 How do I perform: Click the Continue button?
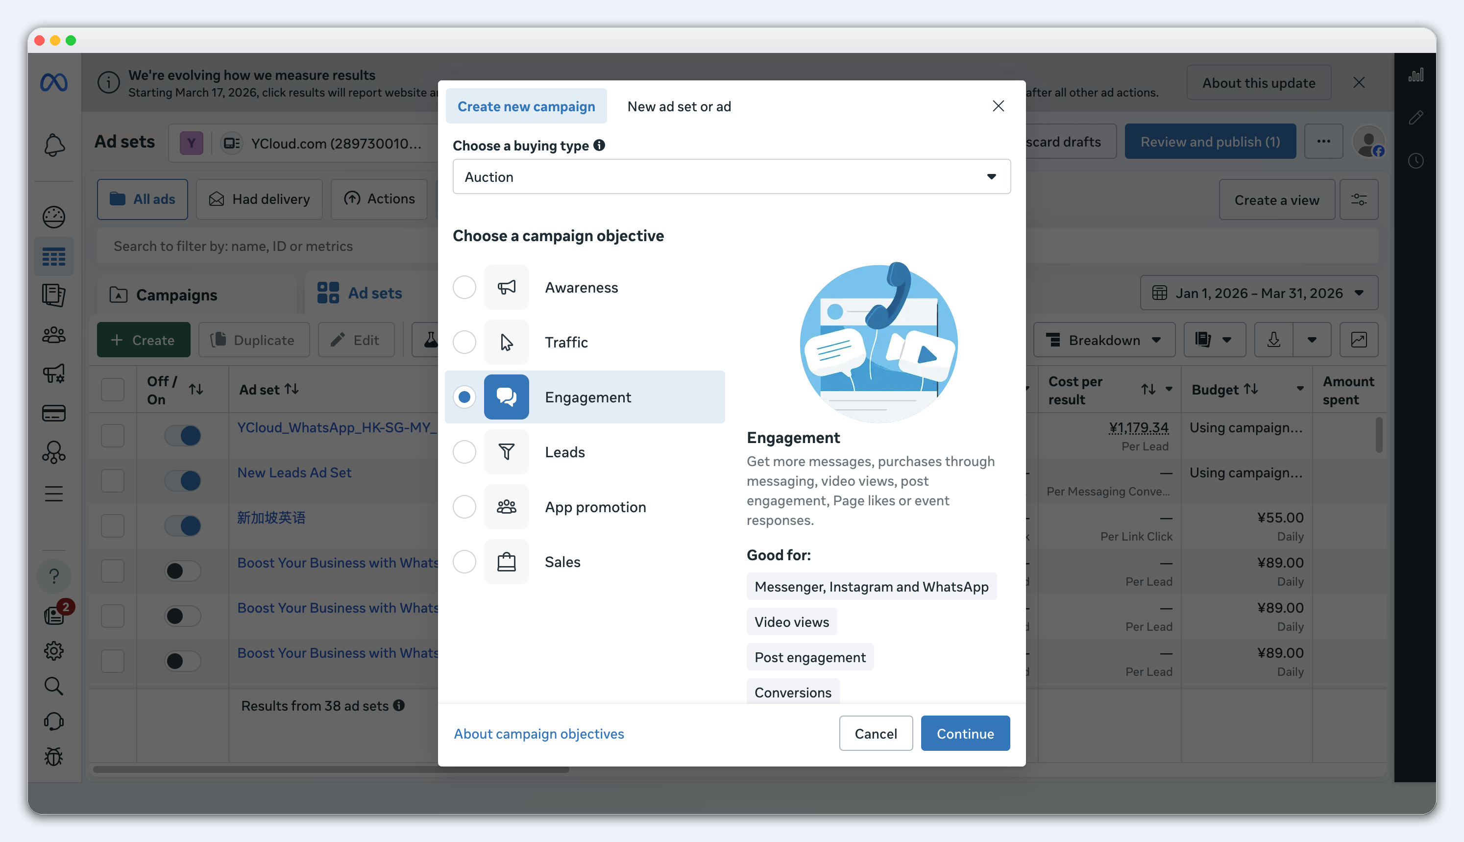(x=965, y=733)
